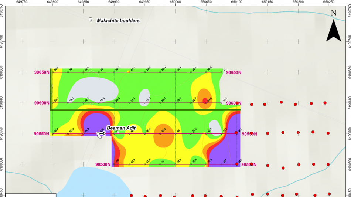Select red sample dot ending line 90550N
351x197 pixels.
coord(236,133)
